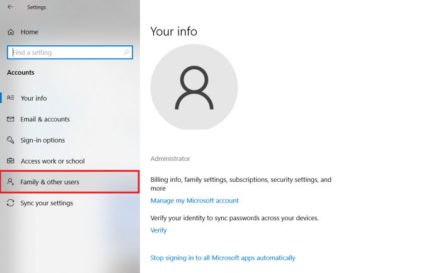435x273 pixels.
Task: Click the Sign-in options key icon
Action: 11,140
